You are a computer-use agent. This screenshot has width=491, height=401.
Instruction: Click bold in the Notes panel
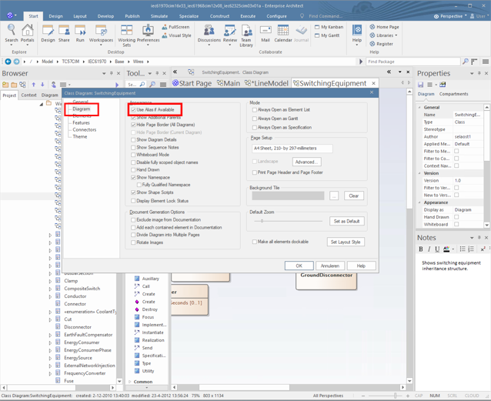[x=421, y=249]
